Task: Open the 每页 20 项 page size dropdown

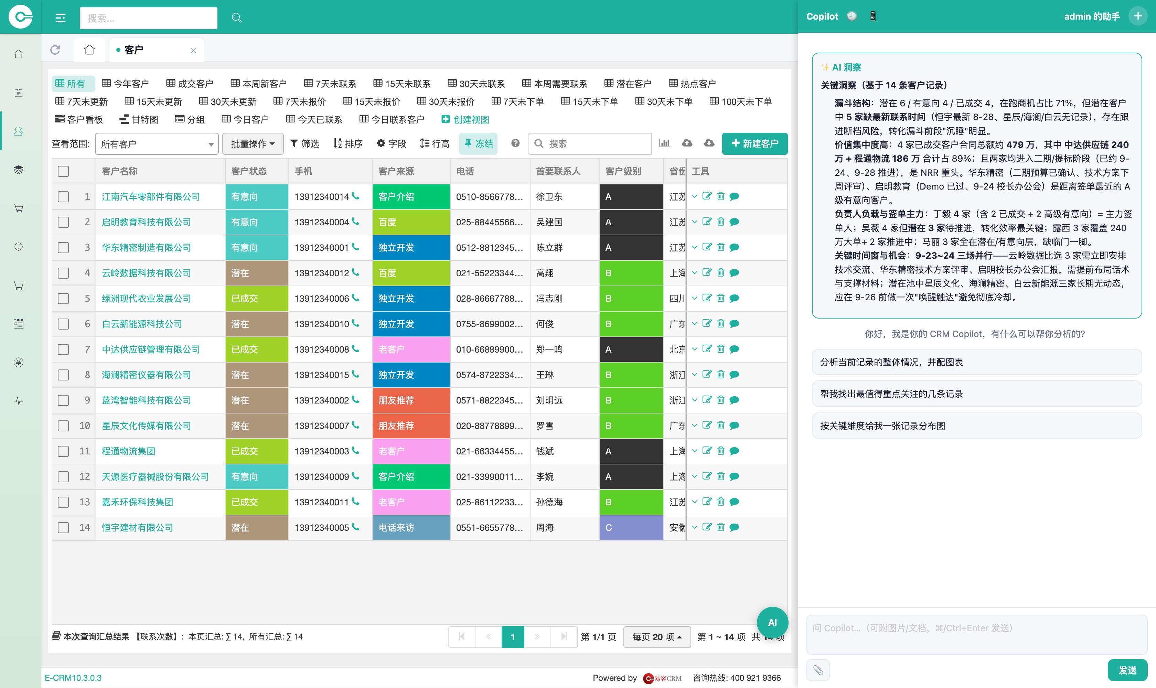Action: (x=657, y=637)
